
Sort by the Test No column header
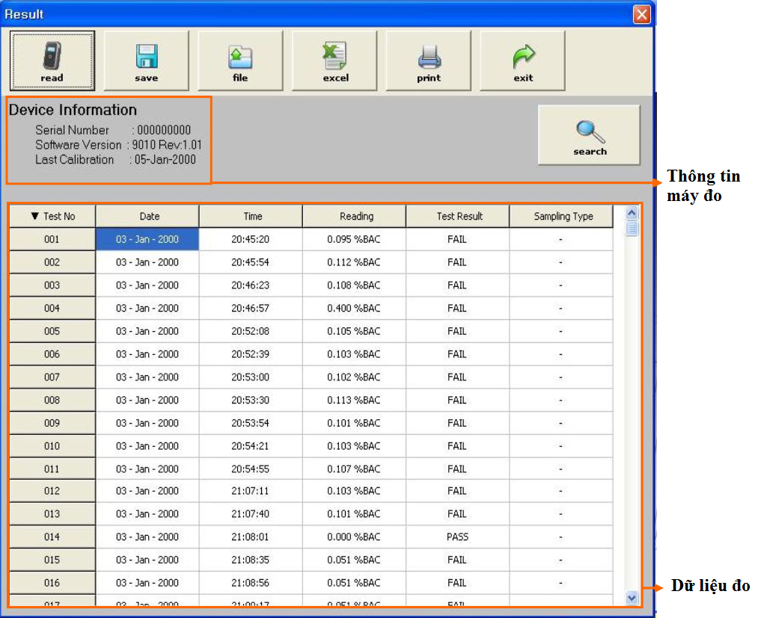pos(52,217)
